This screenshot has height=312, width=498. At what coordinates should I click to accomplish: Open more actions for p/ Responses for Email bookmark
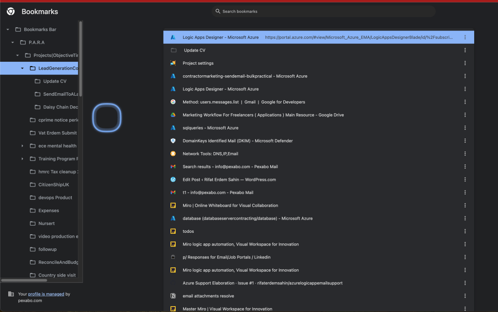tap(465, 257)
